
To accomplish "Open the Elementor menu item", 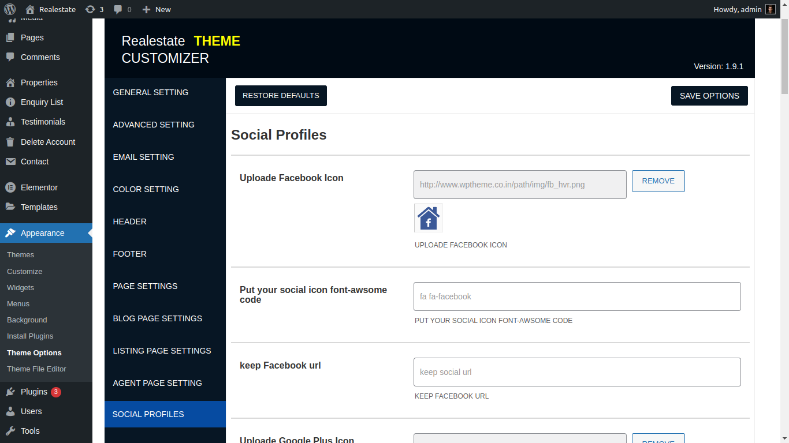I will (39, 187).
